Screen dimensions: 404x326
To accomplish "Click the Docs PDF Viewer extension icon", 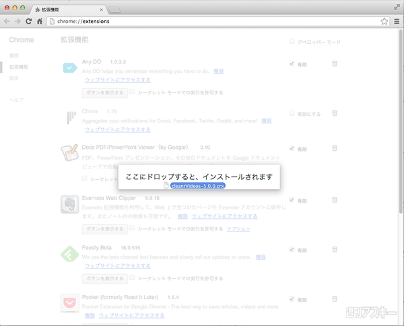I will (x=69, y=153).
